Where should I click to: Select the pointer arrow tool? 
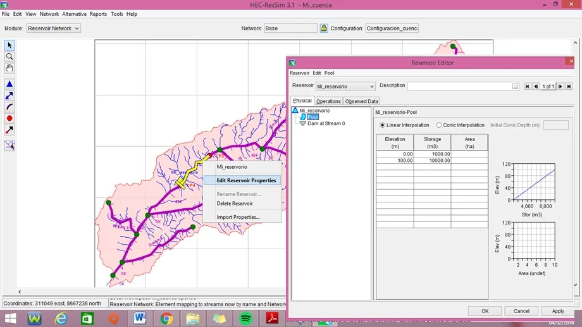[x=9, y=46]
